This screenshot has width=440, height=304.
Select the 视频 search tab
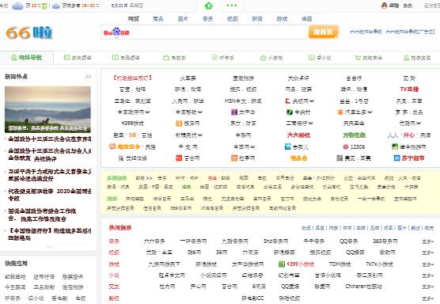click(x=233, y=19)
